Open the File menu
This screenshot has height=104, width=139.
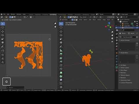tap(4, 14)
